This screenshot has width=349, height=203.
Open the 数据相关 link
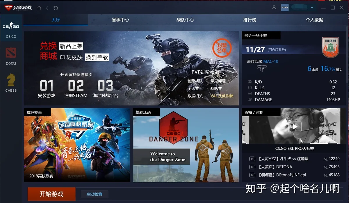coord(195,96)
